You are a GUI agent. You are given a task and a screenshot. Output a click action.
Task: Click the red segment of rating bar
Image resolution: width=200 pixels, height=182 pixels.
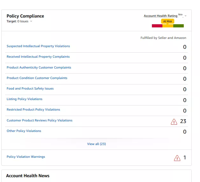157,26
